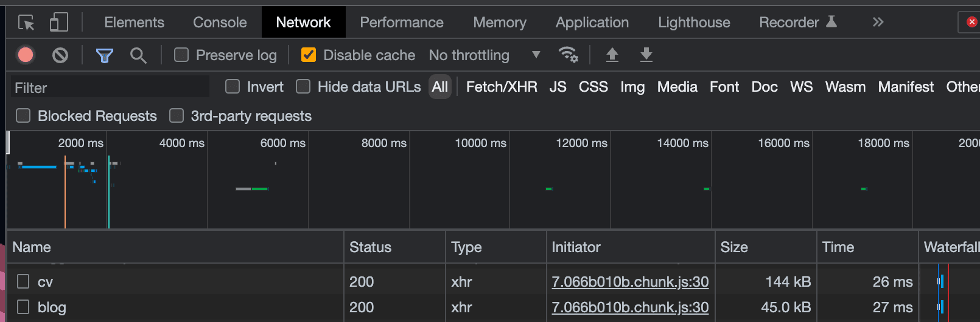The width and height of the screenshot is (980, 322).
Task: Switch to the Console tab
Action: click(x=220, y=22)
